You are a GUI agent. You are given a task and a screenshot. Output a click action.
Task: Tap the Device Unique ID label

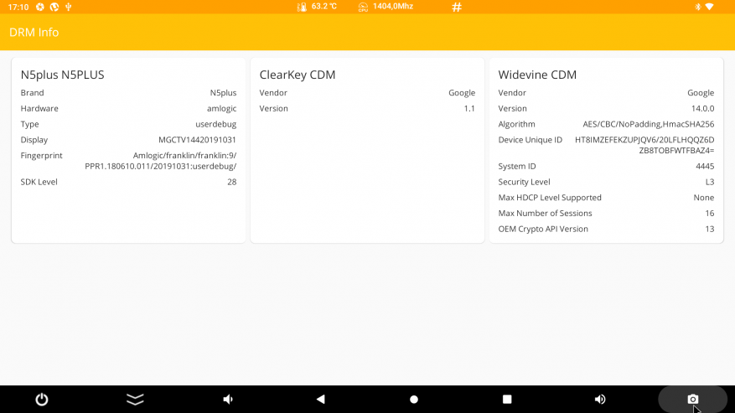coord(531,140)
